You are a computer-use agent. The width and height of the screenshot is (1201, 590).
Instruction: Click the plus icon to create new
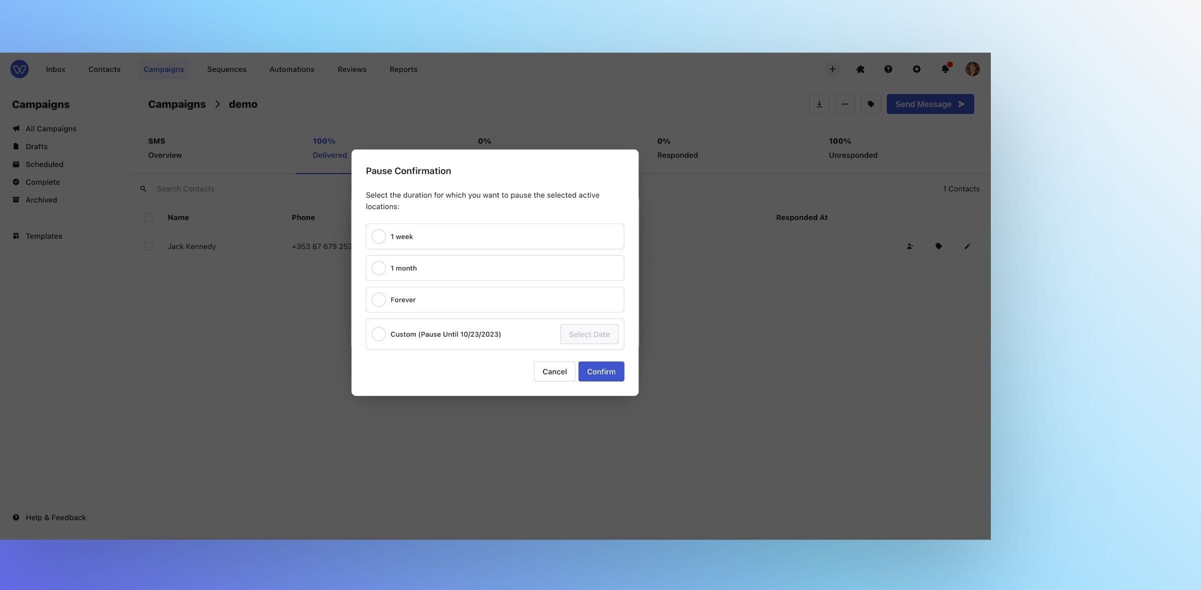(x=832, y=69)
